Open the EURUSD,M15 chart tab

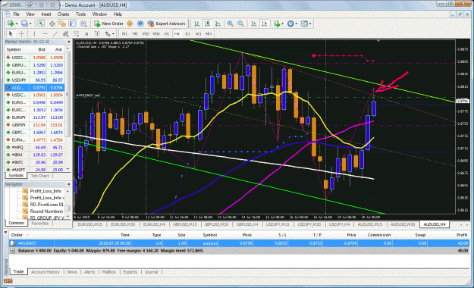pyautogui.click(x=89, y=224)
